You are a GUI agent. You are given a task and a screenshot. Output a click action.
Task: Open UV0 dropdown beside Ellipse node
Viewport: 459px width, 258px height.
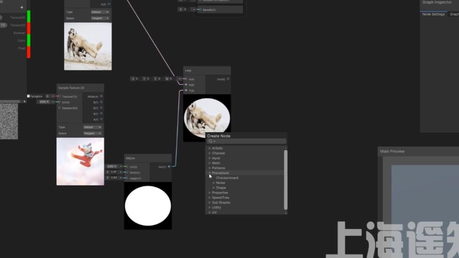point(112,166)
